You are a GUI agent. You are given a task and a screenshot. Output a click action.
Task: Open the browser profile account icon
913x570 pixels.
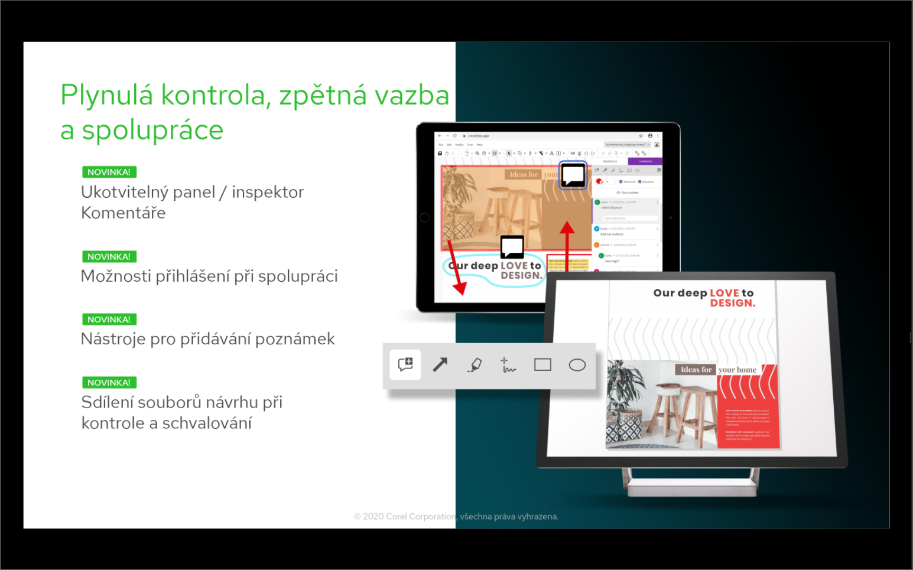[x=650, y=136]
